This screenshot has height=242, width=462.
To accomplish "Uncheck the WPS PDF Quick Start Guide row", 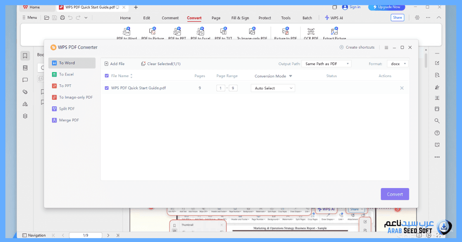I will 107,88.
